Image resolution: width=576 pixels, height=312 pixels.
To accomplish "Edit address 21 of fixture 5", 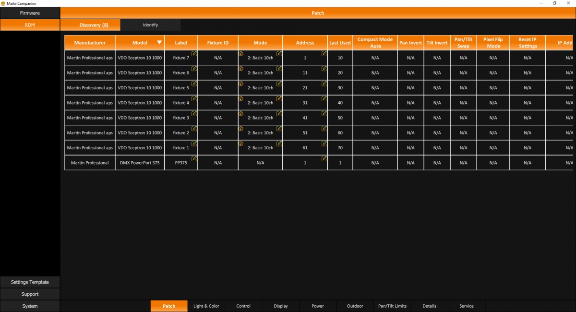I will 324,84.
